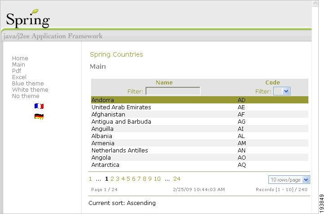The width and height of the screenshot is (325, 214).
Task: Apply the White theme
Action: coord(30,89)
